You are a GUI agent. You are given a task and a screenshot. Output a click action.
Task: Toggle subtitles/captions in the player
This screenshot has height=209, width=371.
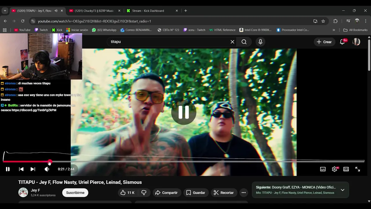tap(323, 169)
